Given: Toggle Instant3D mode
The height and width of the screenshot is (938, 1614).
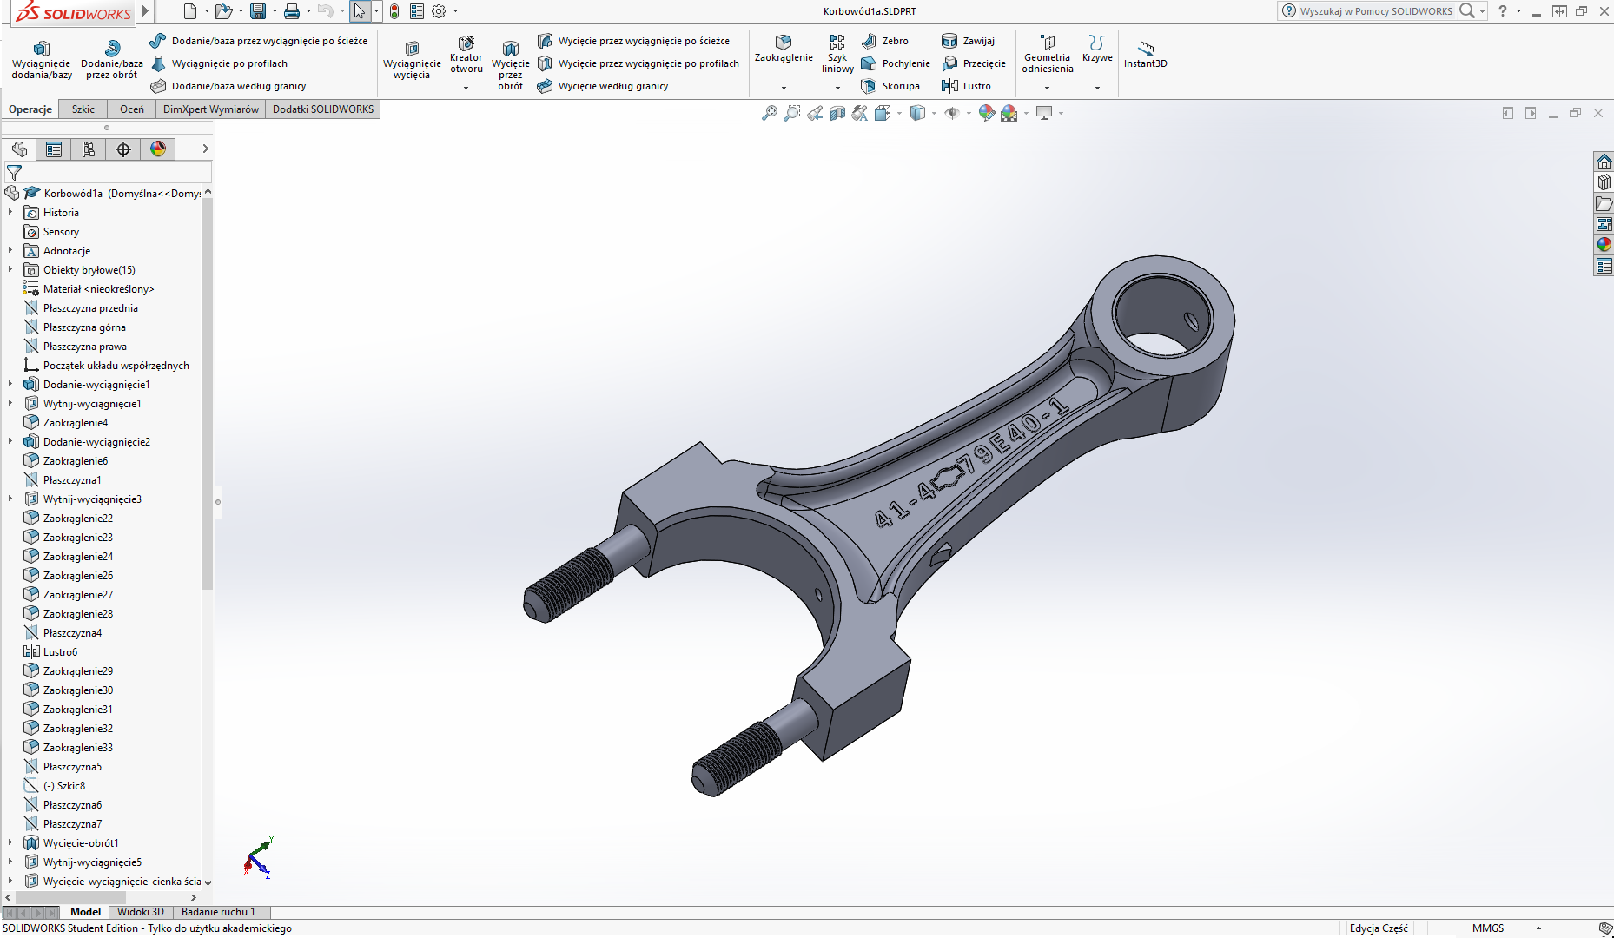Looking at the screenshot, I should 1145,54.
